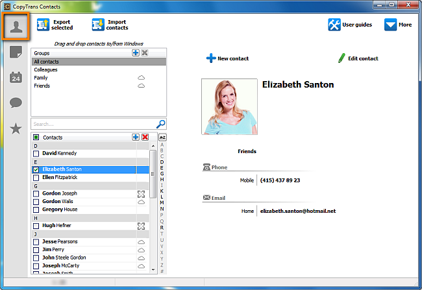Click the Friends group label in details
This screenshot has width=422, height=290.
[247, 151]
